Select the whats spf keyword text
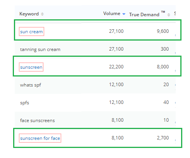Screen dimensions: 190x158 pos(31,85)
